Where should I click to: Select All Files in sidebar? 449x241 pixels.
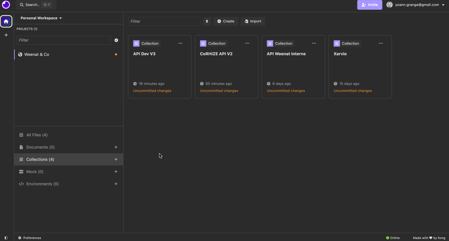37,135
